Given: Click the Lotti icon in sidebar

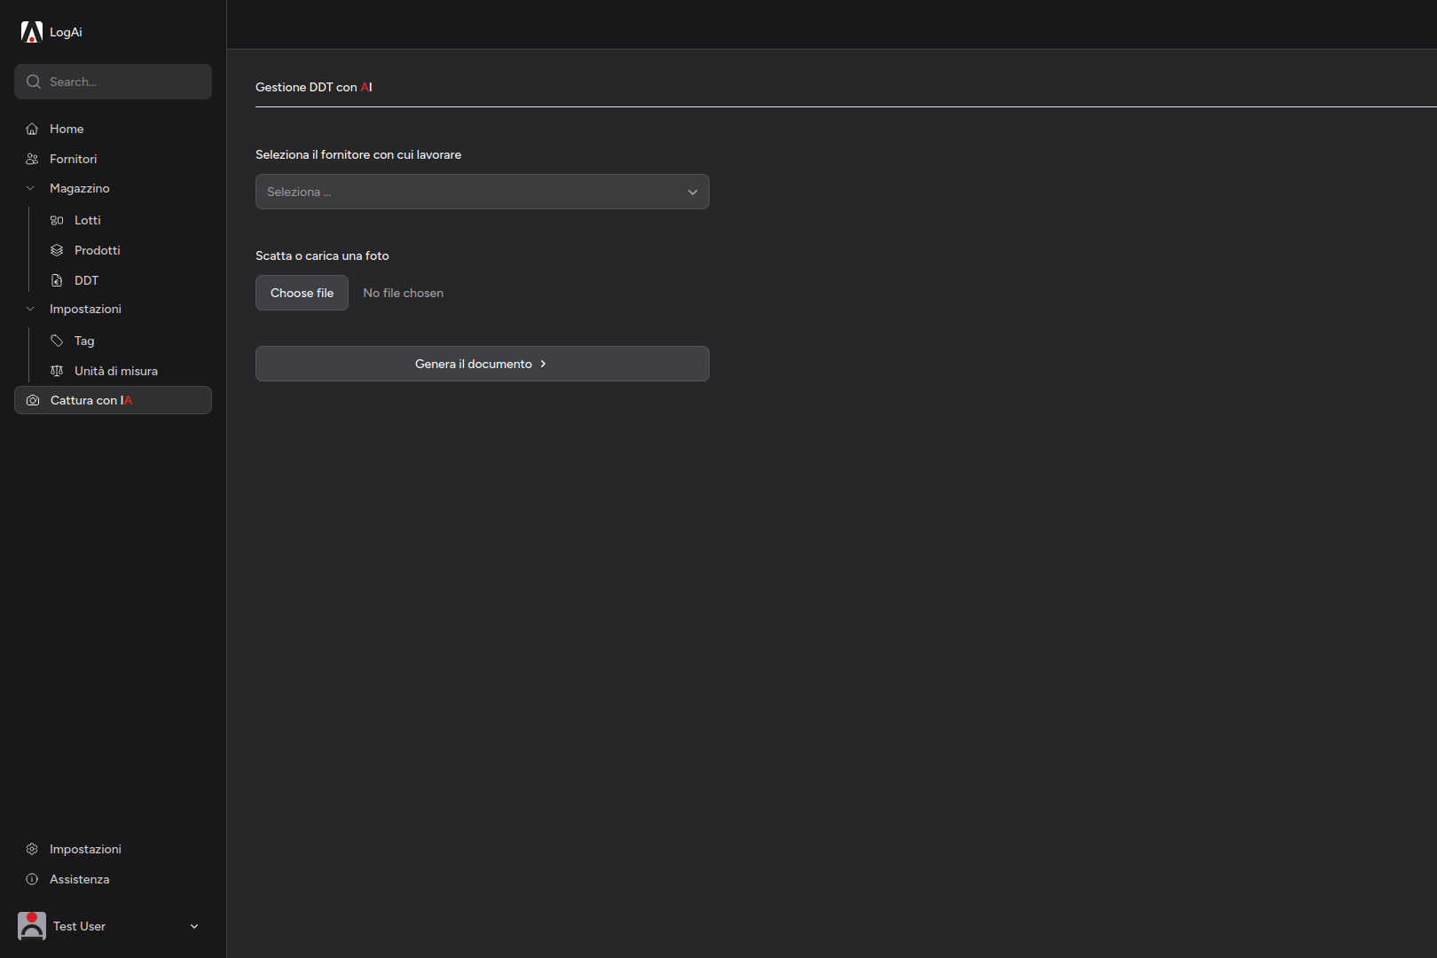Looking at the screenshot, I should [x=57, y=220].
